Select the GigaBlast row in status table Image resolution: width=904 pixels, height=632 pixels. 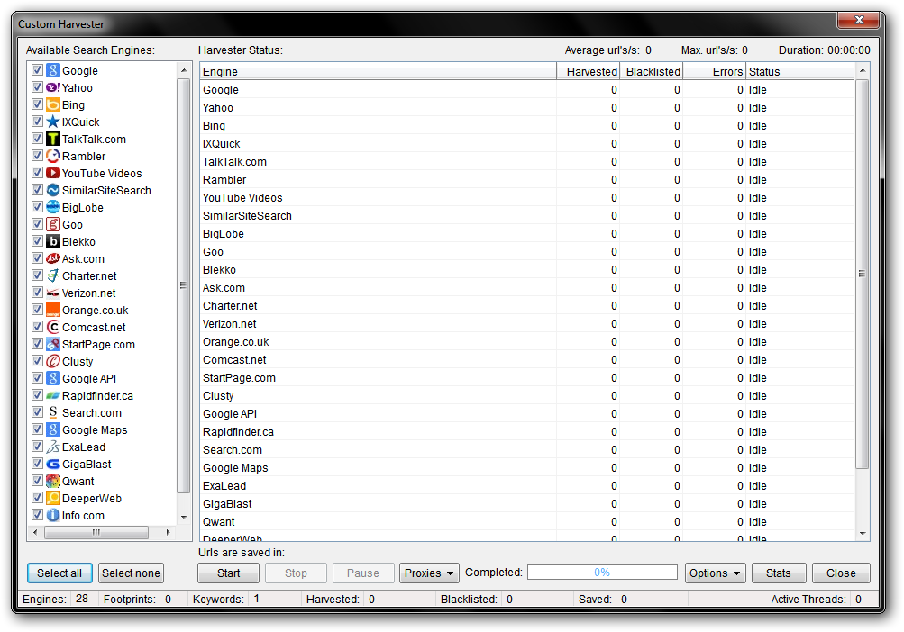527,503
